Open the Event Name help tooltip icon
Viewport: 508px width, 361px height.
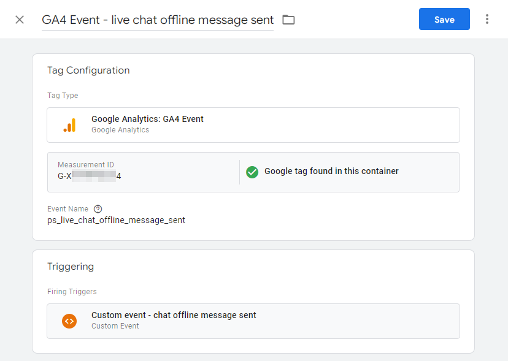[x=98, y=208]
